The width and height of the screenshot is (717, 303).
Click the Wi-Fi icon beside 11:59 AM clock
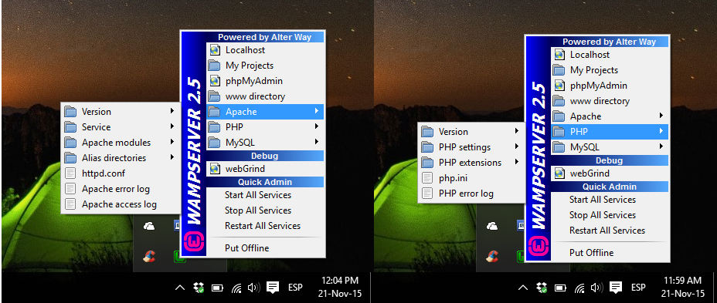579,288
